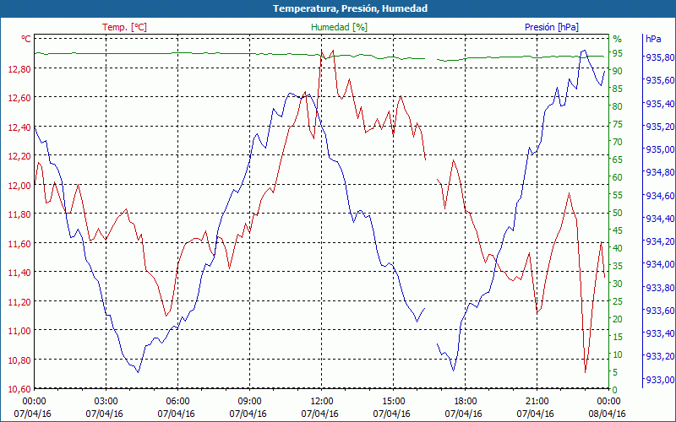The width and height of the screenshot is (676, 422).
Task: Click temperature axis value '12,20'
Action: [19, 156]
